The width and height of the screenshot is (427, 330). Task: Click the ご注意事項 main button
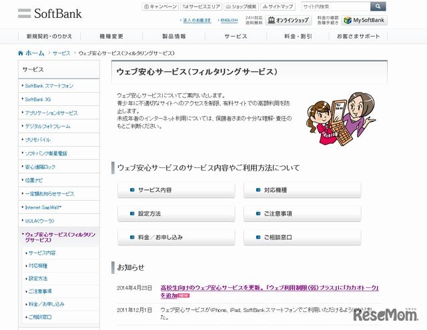302,213
